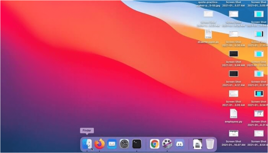Image resolution: width=268 pixels, height=153 pixels.
Task: Launch Terminal from the dock
Action: pos(136,144)
